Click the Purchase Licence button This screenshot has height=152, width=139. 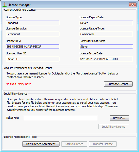click(x=118, y=84)
